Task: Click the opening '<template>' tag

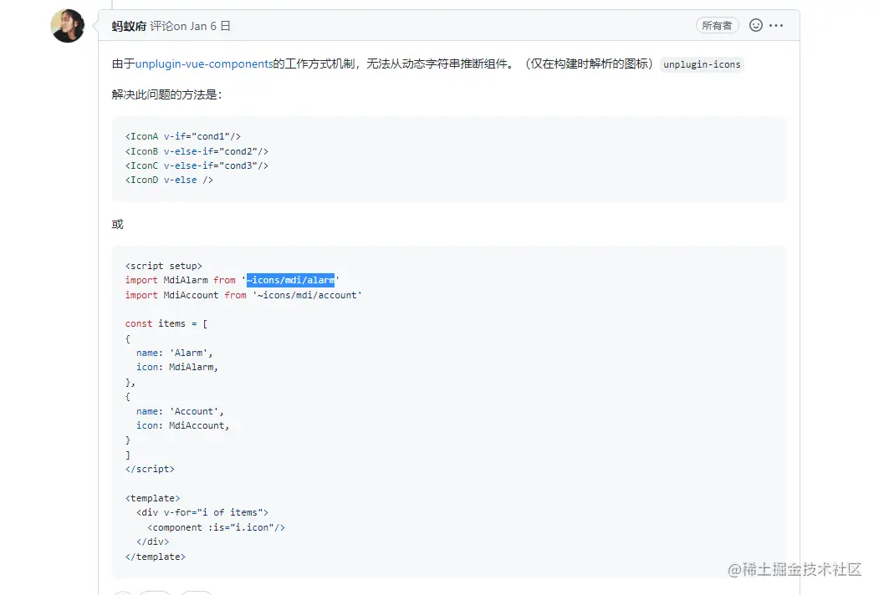Action: [152, 498]
